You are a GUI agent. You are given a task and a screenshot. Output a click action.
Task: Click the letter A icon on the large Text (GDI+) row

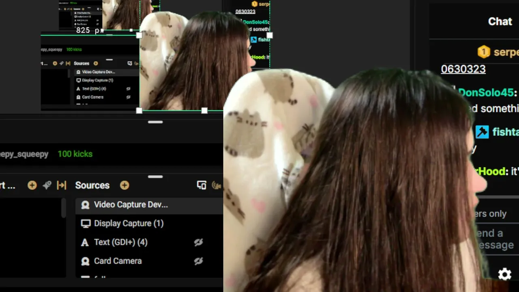tap(85, 243)
